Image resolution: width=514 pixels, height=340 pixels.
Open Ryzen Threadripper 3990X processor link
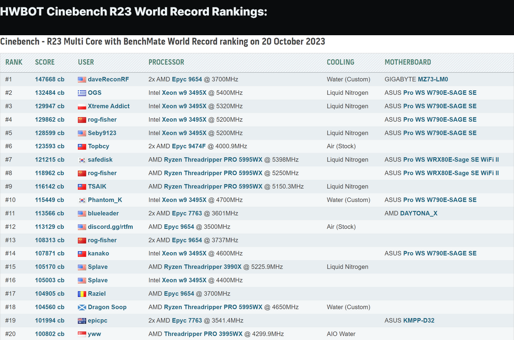click(x=203, y=267)
